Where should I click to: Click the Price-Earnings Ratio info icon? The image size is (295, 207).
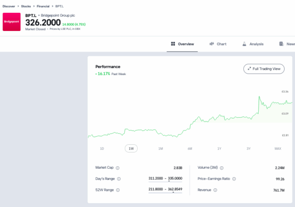[234, 179]
